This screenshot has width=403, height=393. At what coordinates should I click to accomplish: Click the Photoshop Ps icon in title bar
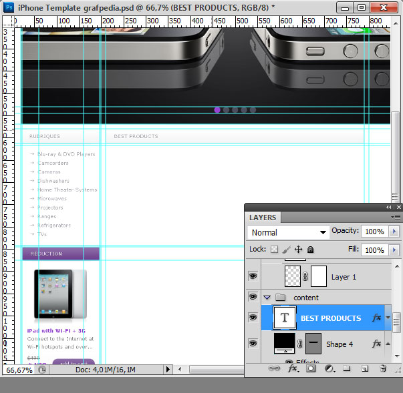pyautogui.click(x=9, y=7)
